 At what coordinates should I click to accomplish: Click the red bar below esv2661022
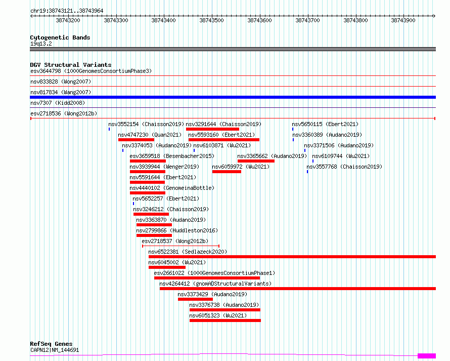tap(207, 278)
